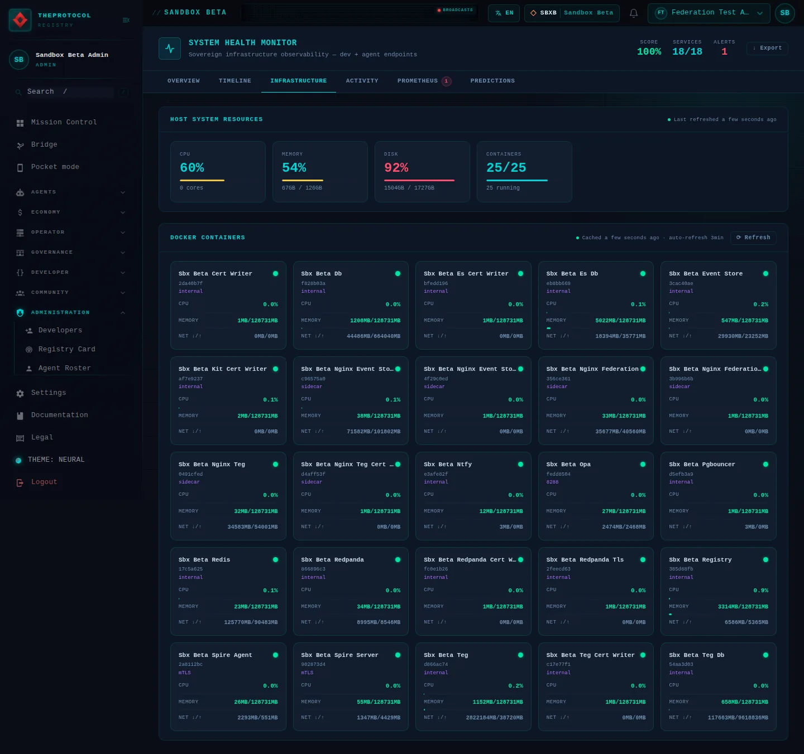Click the Mission Control grid icon
The height and width of the screenshot is (754, 804).
(20, 123)
